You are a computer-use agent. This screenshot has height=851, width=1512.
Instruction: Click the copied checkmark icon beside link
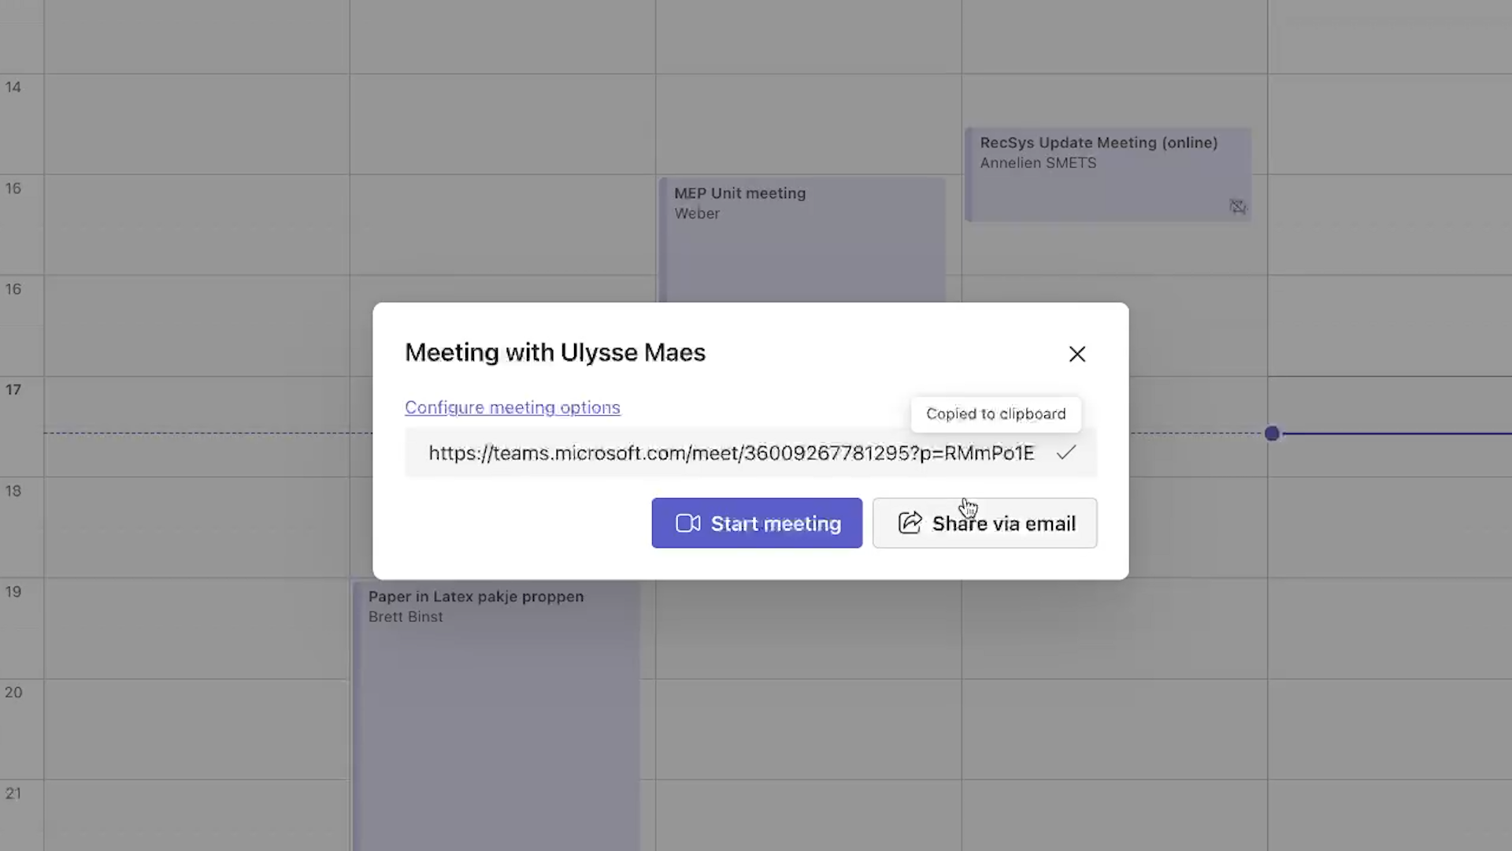coord(1066,453)
